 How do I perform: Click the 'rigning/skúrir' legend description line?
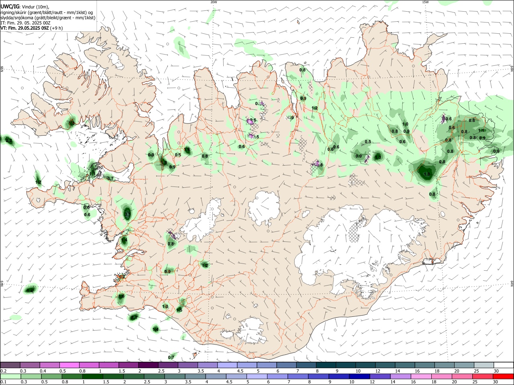(x=47, y=12)
